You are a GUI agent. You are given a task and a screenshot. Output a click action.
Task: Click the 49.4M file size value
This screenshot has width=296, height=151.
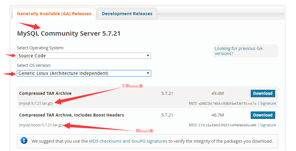pos(218,93)
